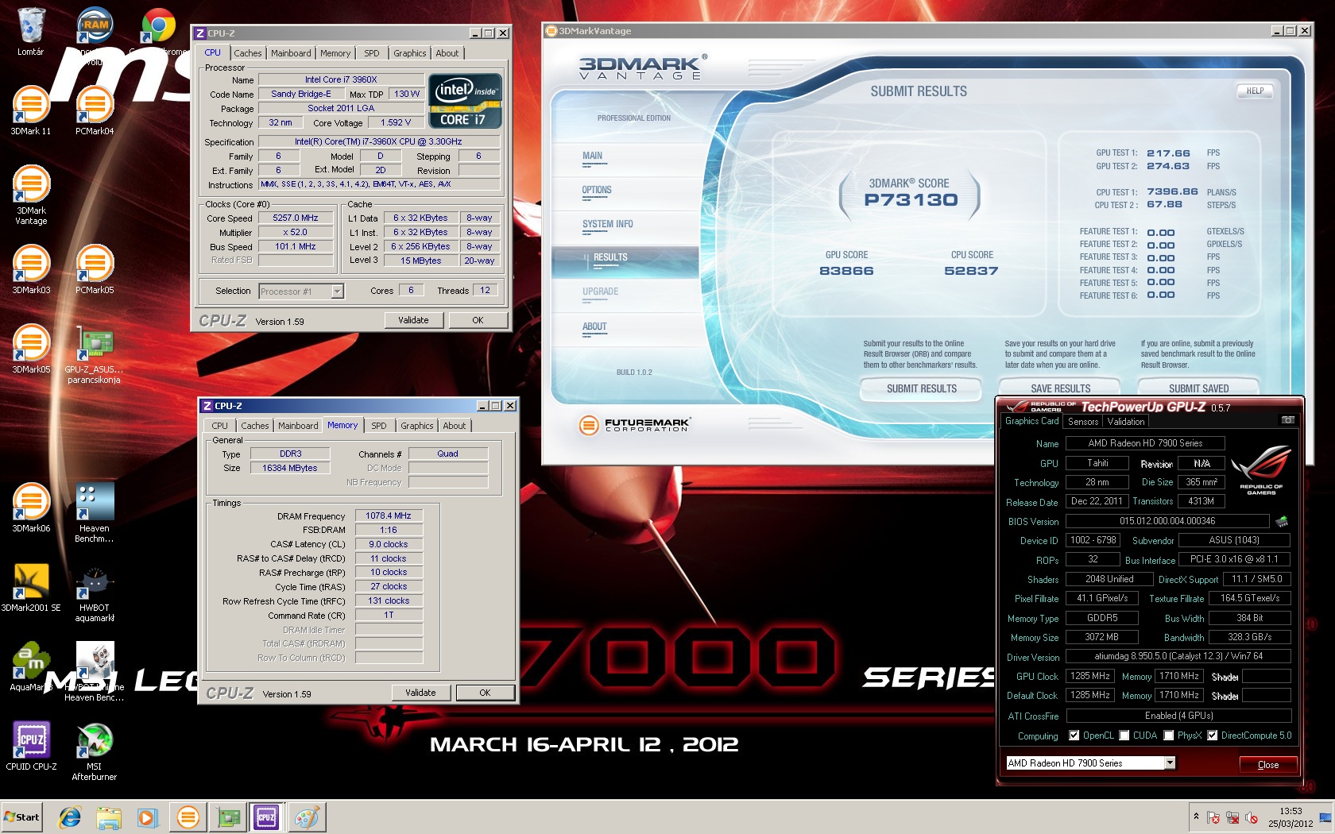The height and width of the screenshot is (834, 1335).
Task: Select the PCMark05 desktop icon
Action: [x=95, y=269]
